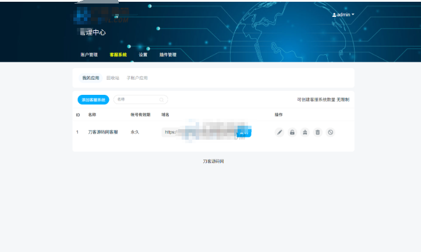The width and height of the screenshot is (421, 252).
Task: Click the 操作 column header
Action: (278, 115)
